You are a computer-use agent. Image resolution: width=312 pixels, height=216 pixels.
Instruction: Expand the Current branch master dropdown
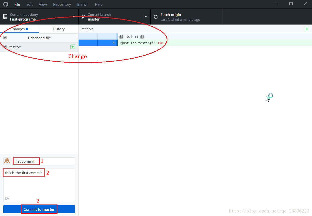click(x=114, y=17)
